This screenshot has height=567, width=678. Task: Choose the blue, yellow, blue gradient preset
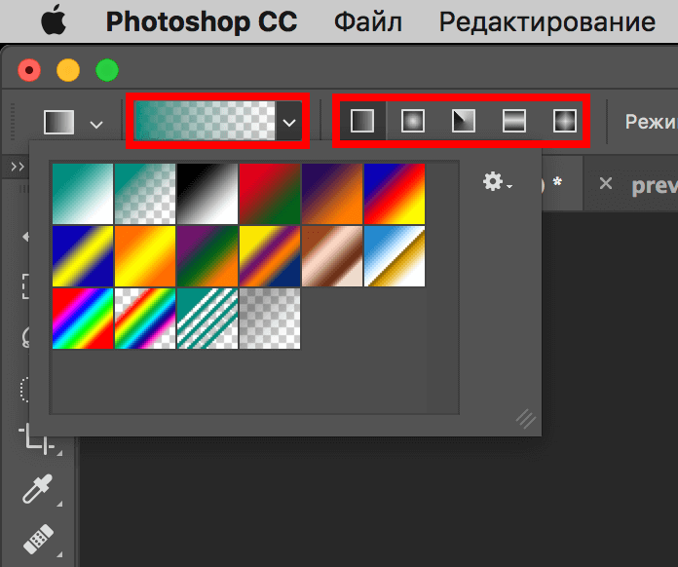coord(83,256)
